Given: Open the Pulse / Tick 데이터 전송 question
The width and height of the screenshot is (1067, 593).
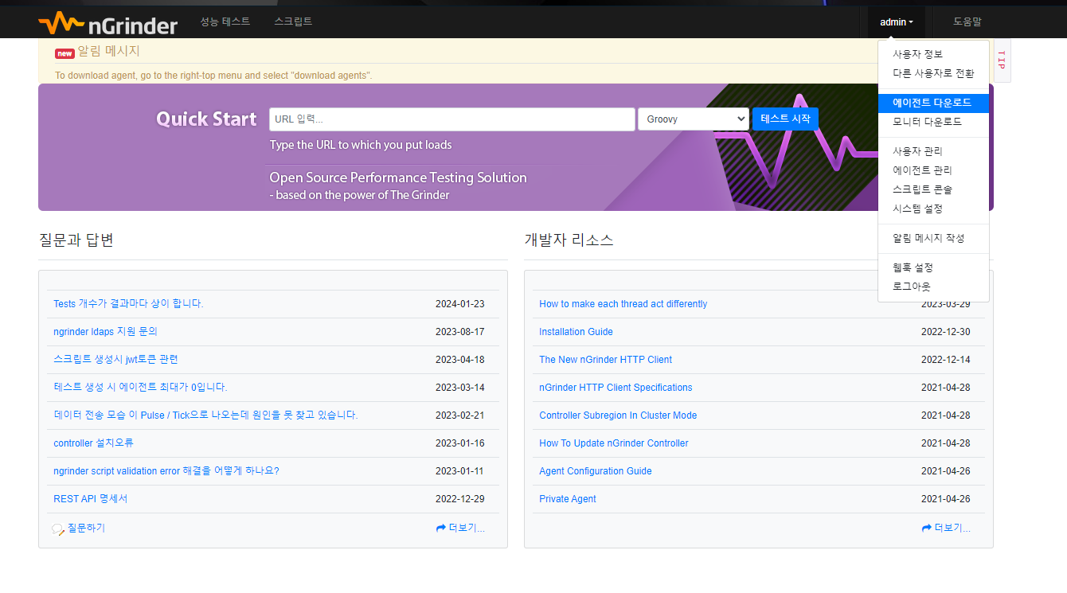Looking at the screenshot, I should [x=205, y=415].
